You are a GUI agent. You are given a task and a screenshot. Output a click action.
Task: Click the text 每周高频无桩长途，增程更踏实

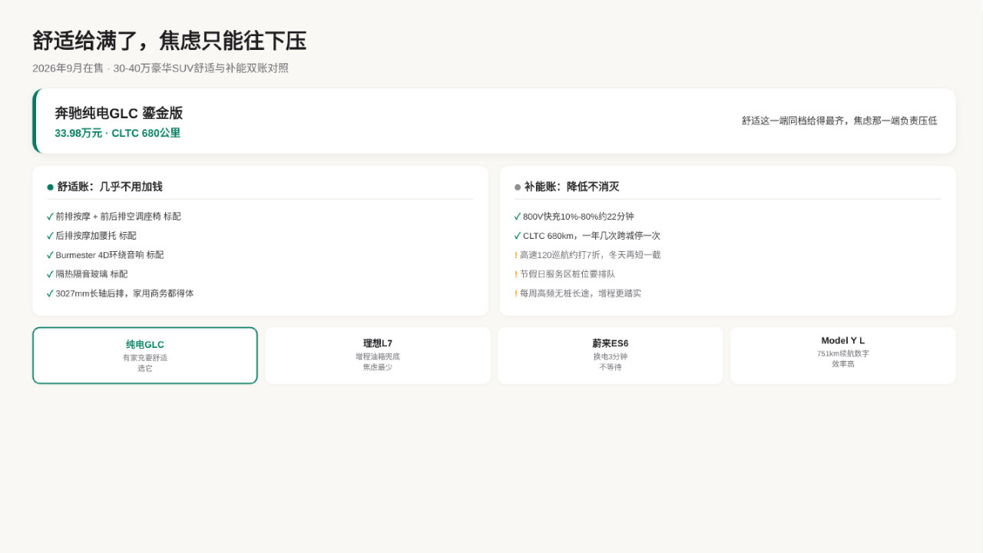tap(581, 293)
